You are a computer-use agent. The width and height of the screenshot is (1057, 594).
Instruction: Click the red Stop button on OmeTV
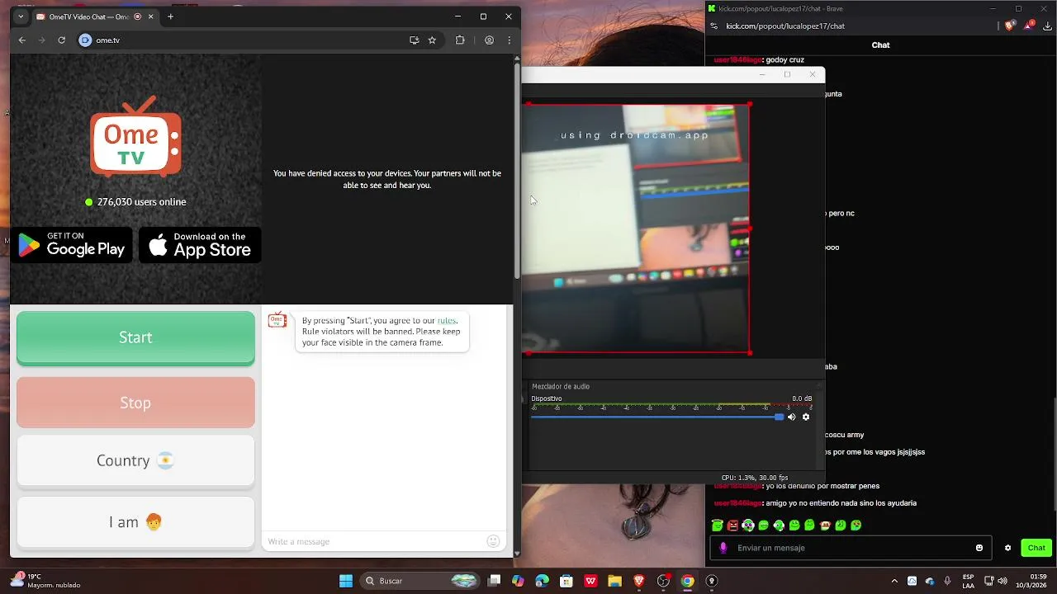coord(135,403)
